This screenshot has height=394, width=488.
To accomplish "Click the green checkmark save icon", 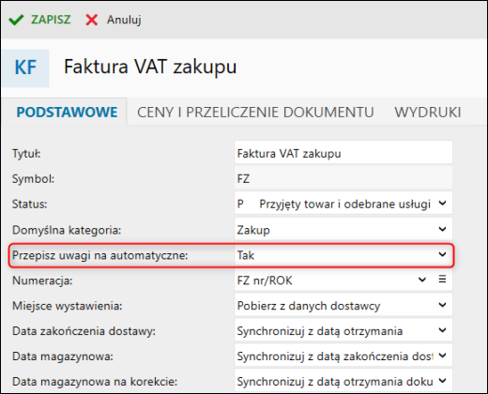I will coord(16,20).
